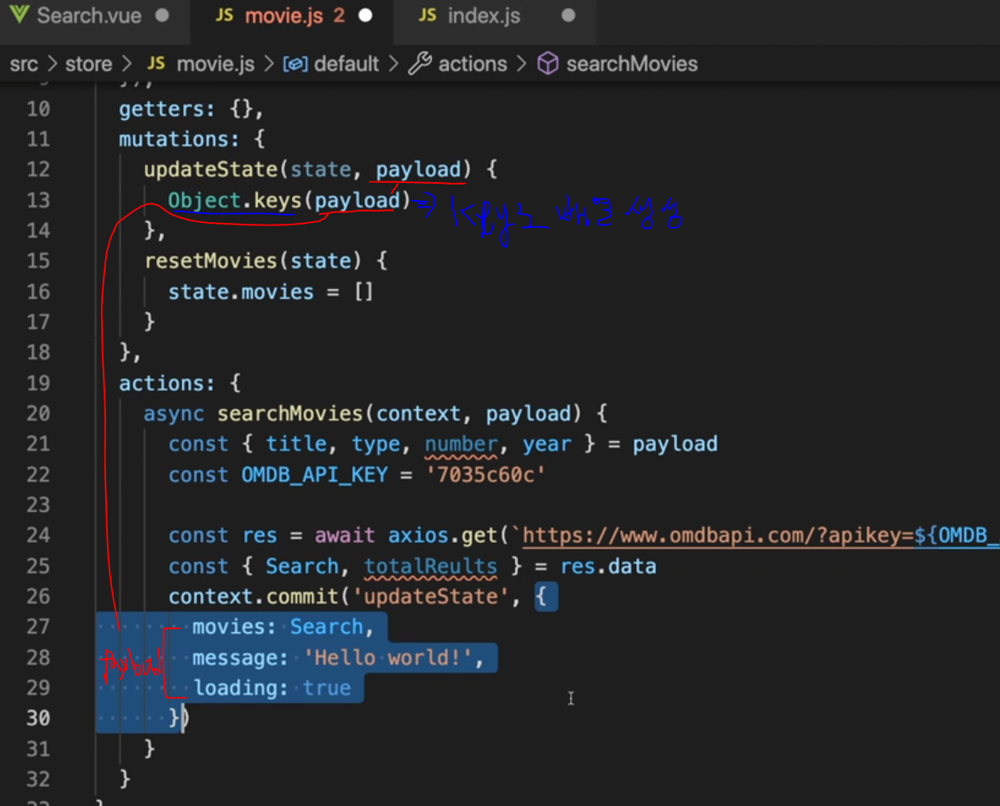Click the 'title' variable on line 21

pos(296,443)
